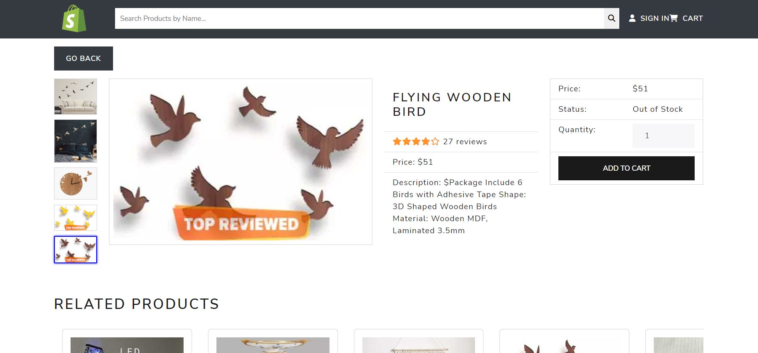Image resolution: width=758 pixels, height=353 pixels.
Task: Go back using the GO BACK button
Action: point(83,58)
